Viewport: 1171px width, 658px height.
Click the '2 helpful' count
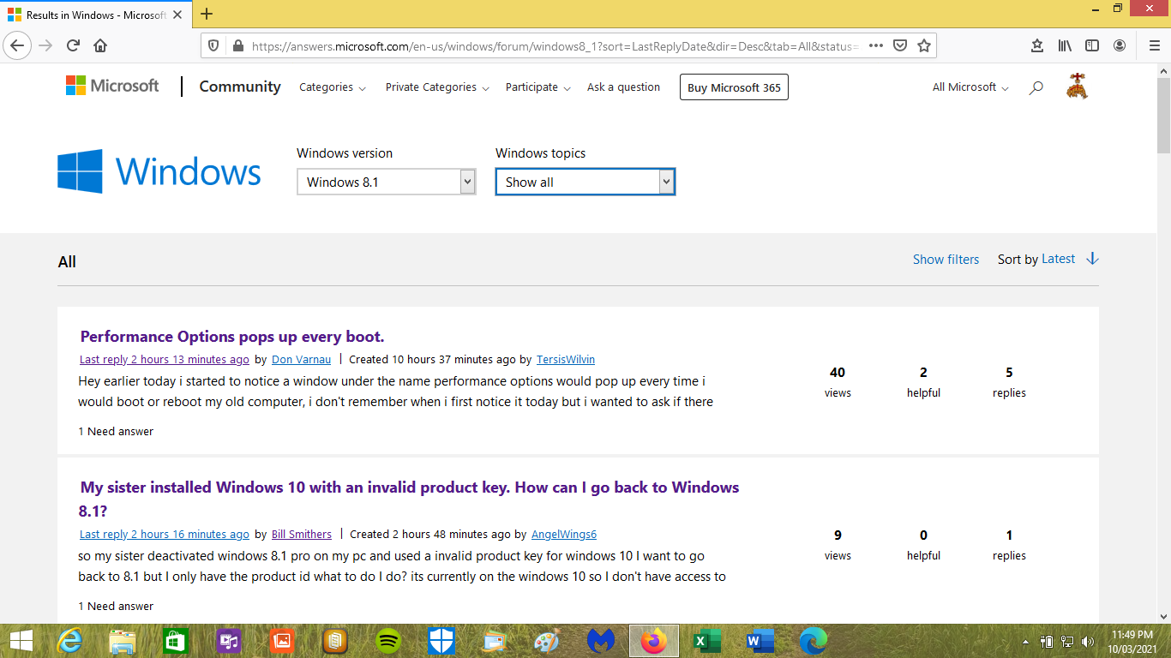coord(923,382)
